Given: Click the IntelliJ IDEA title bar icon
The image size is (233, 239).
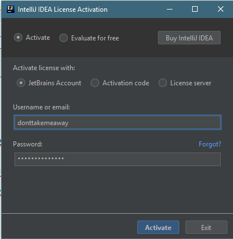Looking at the screenshot, I should [x=11, y=9].
